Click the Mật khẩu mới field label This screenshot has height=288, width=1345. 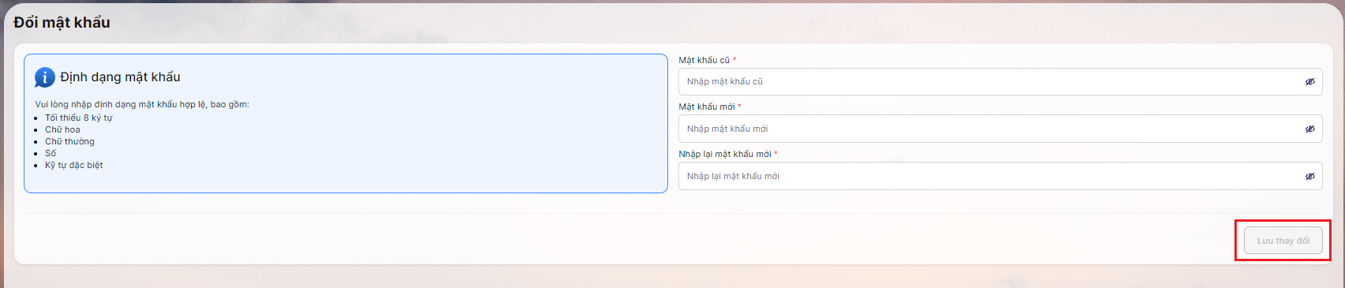tap(706, 107)
